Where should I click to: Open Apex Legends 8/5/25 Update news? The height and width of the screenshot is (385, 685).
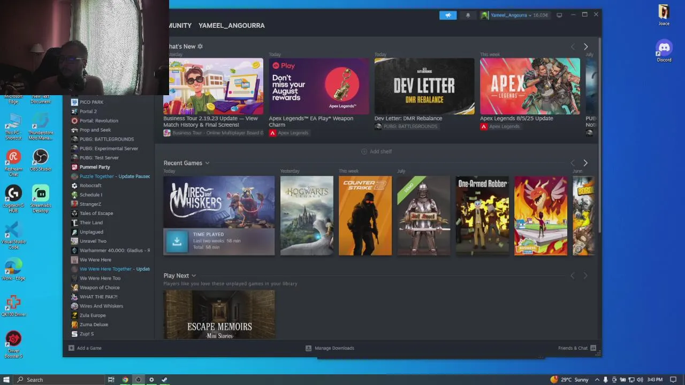tap(530, 86)
